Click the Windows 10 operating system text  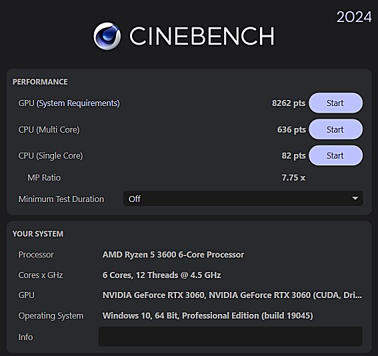click(x=208, y=316)
